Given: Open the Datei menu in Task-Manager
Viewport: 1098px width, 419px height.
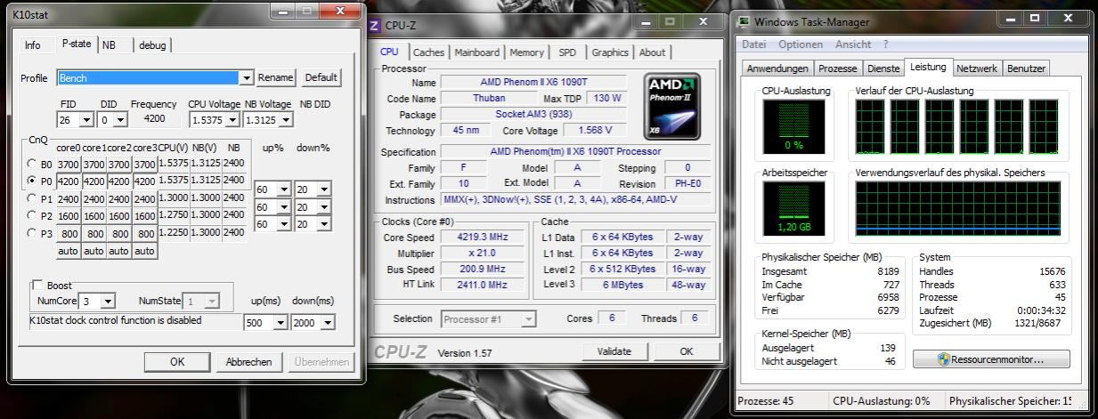Looking at the screenshot, I should tap(754, 44).
